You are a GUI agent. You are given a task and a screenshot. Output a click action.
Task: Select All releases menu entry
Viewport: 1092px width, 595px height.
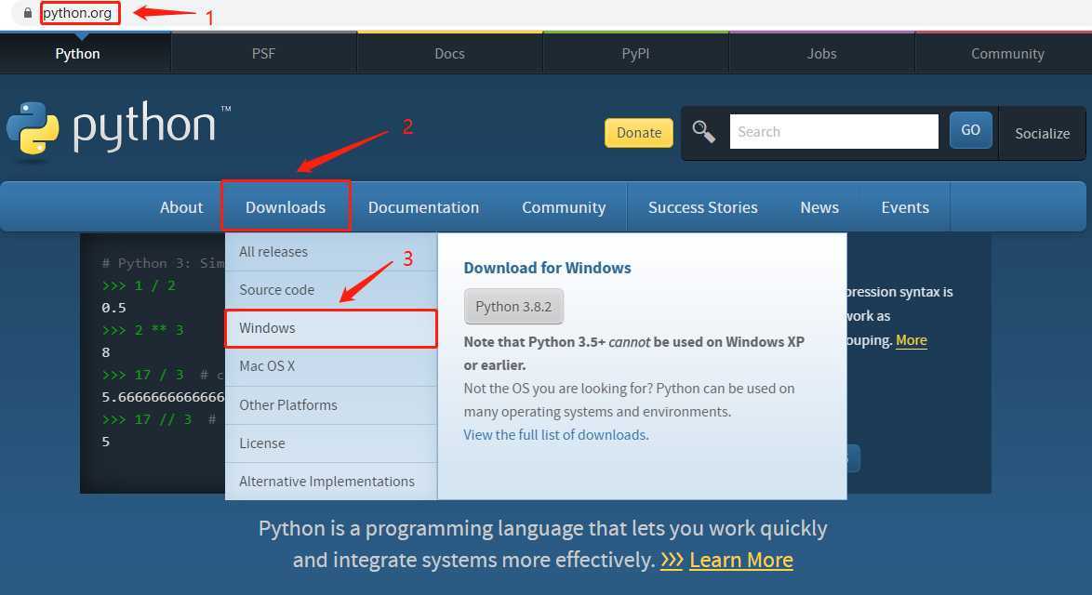[x=273, y=252]
